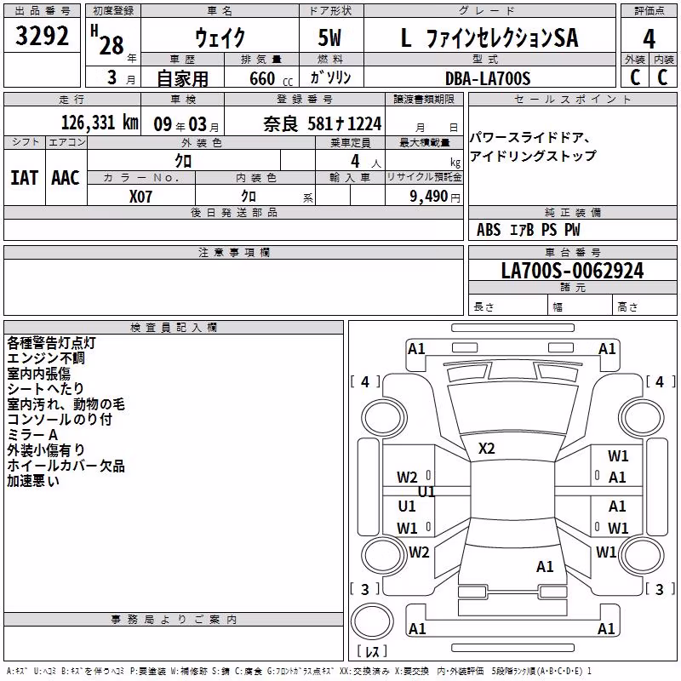Click the sales point パワースライドドア
The width and height of the screenshot is (681, 681).
(530, 138)
